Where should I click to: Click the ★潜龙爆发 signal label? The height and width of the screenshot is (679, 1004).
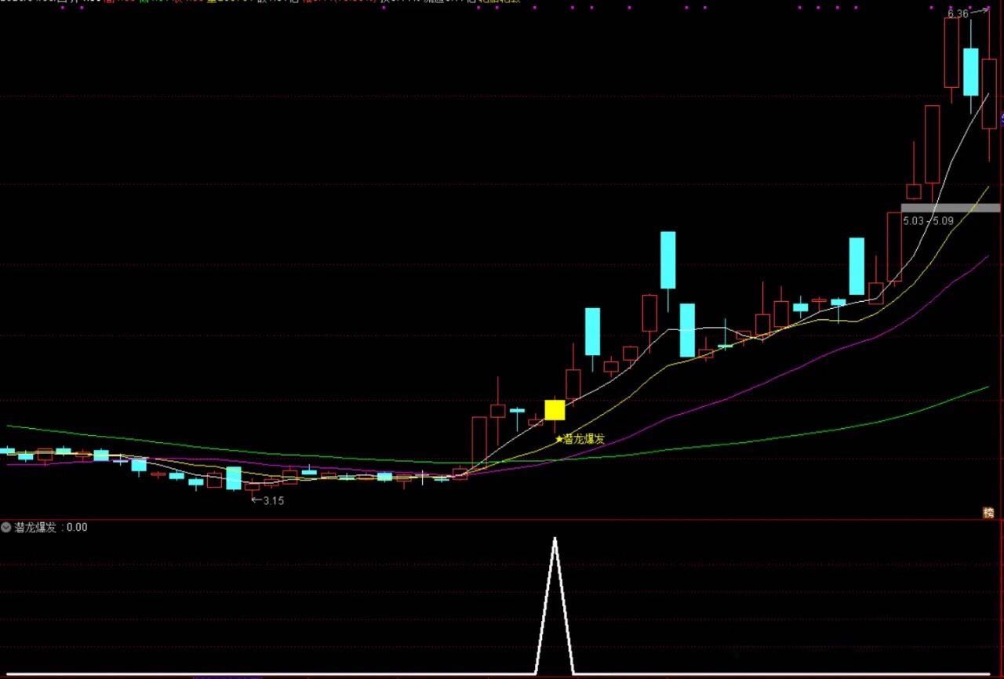pyautogui.click(x=580, y=439)
